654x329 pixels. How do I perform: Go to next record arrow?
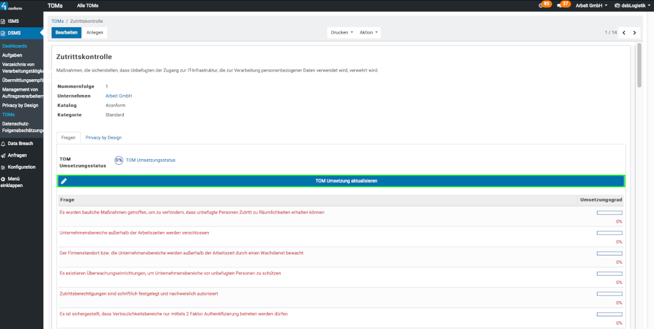click(634, 32)
